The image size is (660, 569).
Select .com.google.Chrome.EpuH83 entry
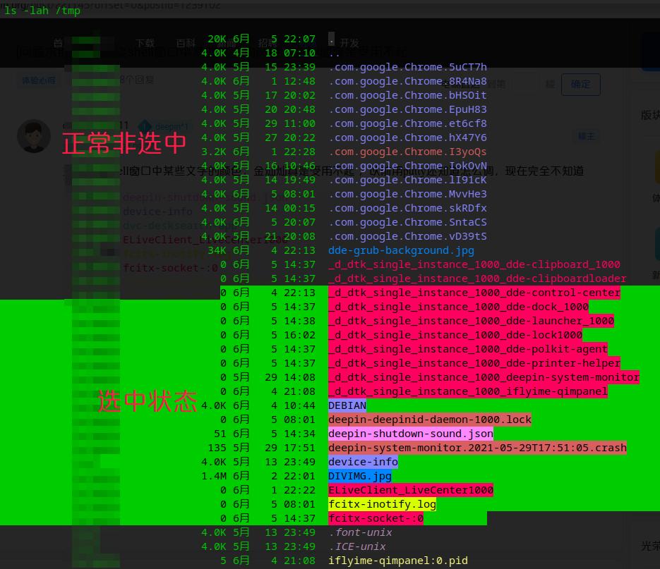pos(407,109)
